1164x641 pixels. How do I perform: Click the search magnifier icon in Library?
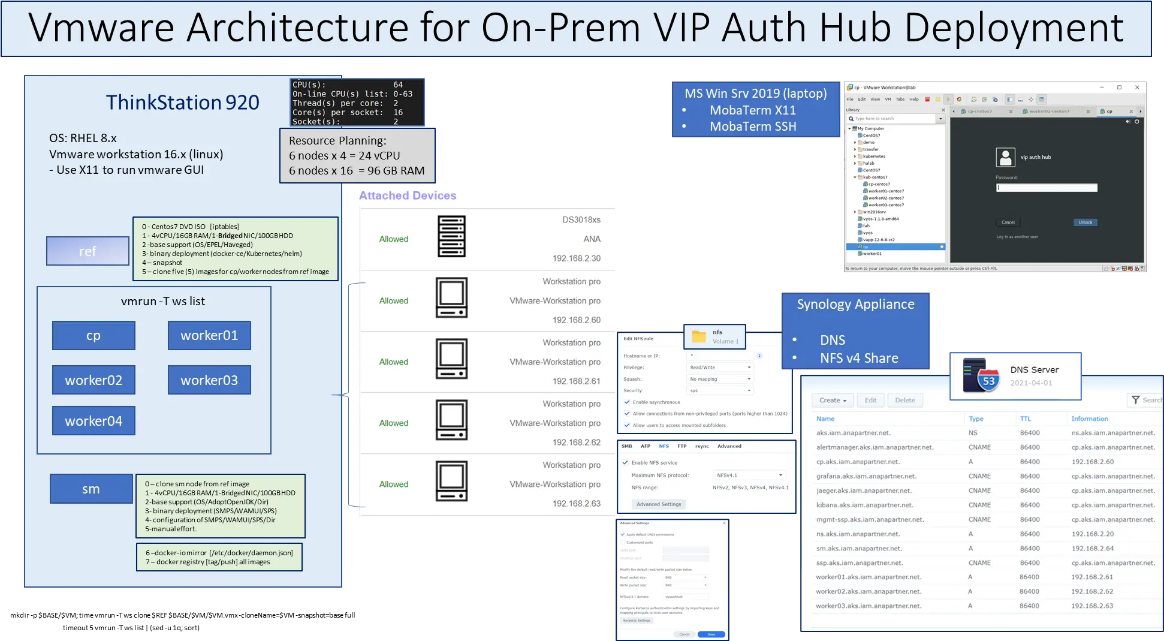click(x=851, y=119)
